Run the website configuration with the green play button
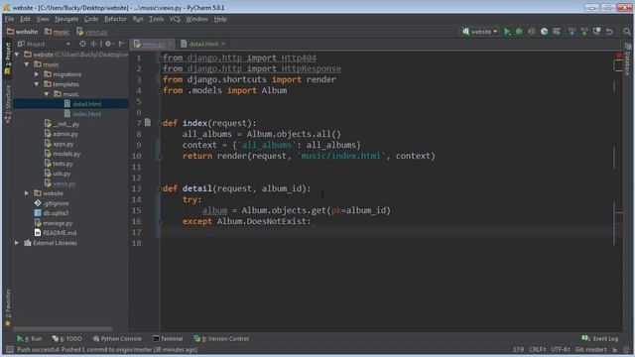The width and height of the screenshot is (635, 357). point(507,32)
